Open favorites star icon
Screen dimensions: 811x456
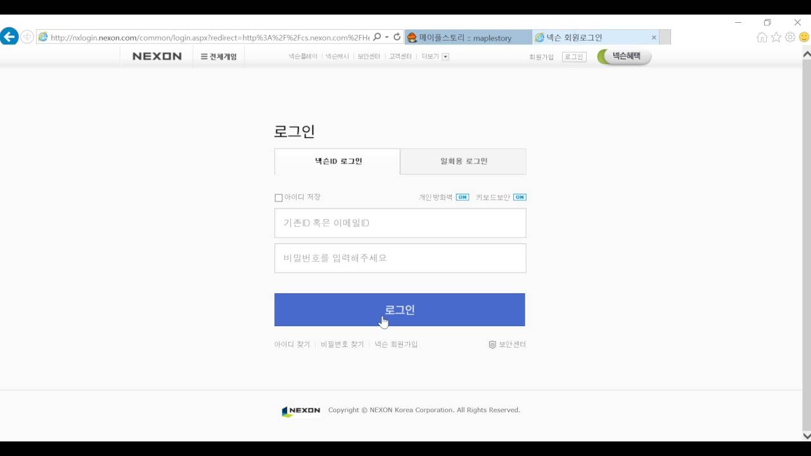pos(776,37)
